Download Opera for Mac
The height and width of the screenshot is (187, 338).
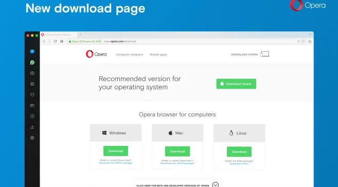point(177,152)
